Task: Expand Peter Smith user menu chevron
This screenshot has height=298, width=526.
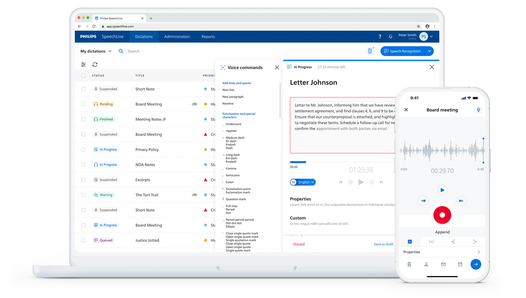Action: [x=432, y=37]
